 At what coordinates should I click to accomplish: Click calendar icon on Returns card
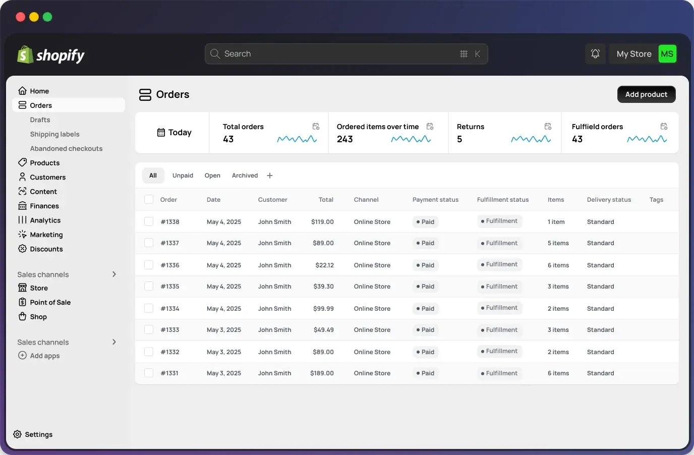pyautogui.click(x=548, y=127)
